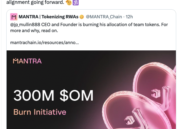Click the MANTRA pink avatar icon
Screen dimensions: 181x129
pos(14,16)
